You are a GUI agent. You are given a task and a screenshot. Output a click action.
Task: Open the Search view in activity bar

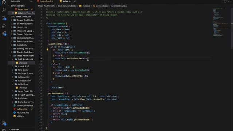pyautogui.click(x=4, y=10)
